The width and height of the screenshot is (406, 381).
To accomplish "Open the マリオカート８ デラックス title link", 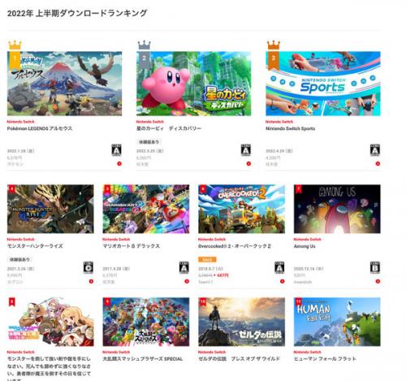I will point(131,246).
